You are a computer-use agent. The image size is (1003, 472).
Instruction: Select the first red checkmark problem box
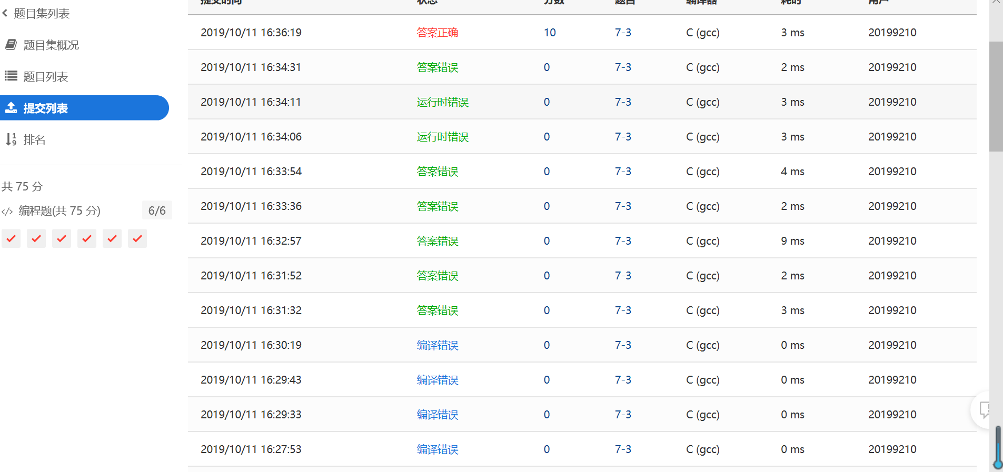point(11,238)
